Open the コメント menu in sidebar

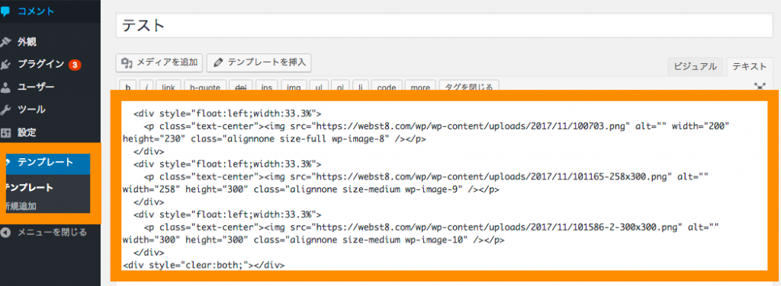36,11
